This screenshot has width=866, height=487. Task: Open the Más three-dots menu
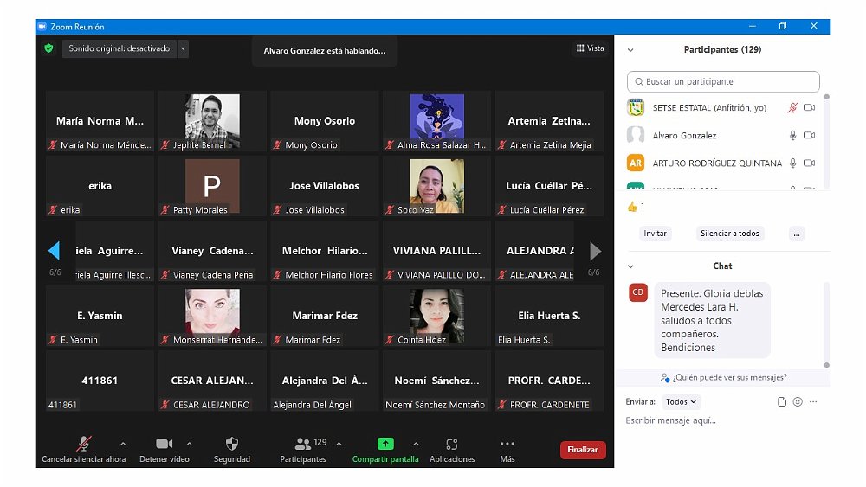click(507, 444)
